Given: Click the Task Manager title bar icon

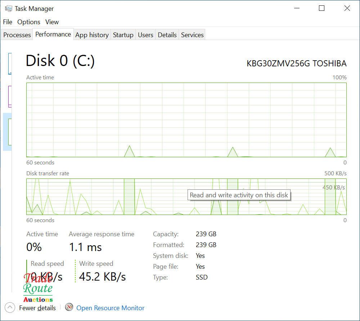Looking at the screenshot, I should [9, 8].
